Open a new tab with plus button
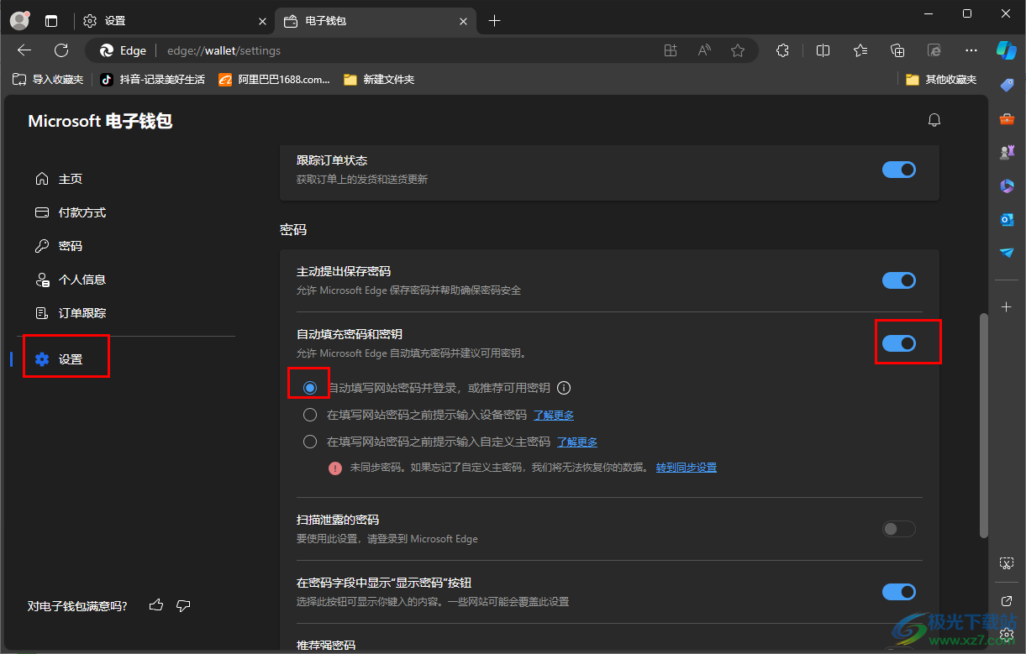1026x654 pixels. coord(494,21)
